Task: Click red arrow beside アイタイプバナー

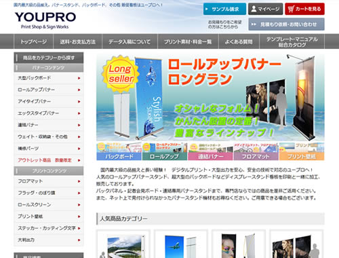Action: (79, 102)
